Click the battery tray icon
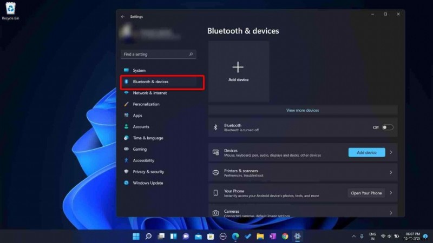The height and width of the screenshot is (243, 433). click(x=397, y=236)
